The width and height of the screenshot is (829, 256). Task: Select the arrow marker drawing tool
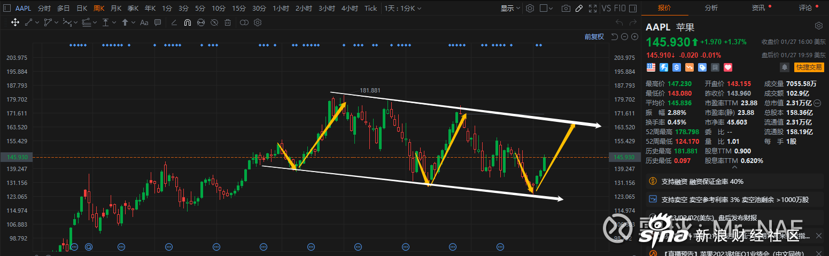(x=125, y=22)
